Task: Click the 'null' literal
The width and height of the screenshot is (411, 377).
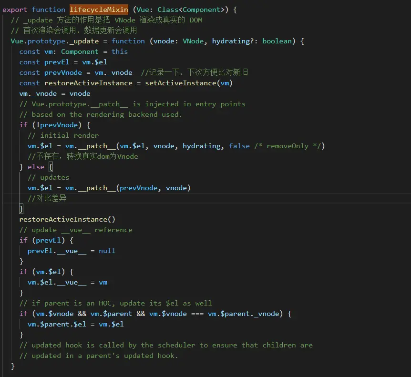Action: click(107, 251)
